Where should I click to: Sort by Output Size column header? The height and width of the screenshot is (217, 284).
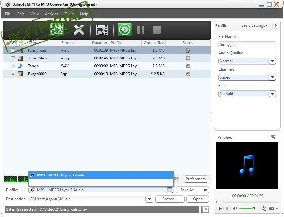(x=153, y=43)
